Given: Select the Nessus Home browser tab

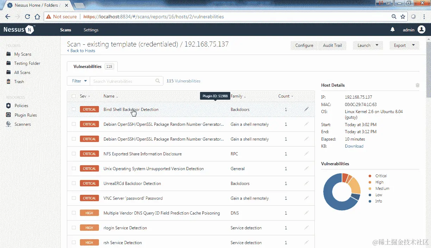Looking at the screenshot, I should click(36, 5).
